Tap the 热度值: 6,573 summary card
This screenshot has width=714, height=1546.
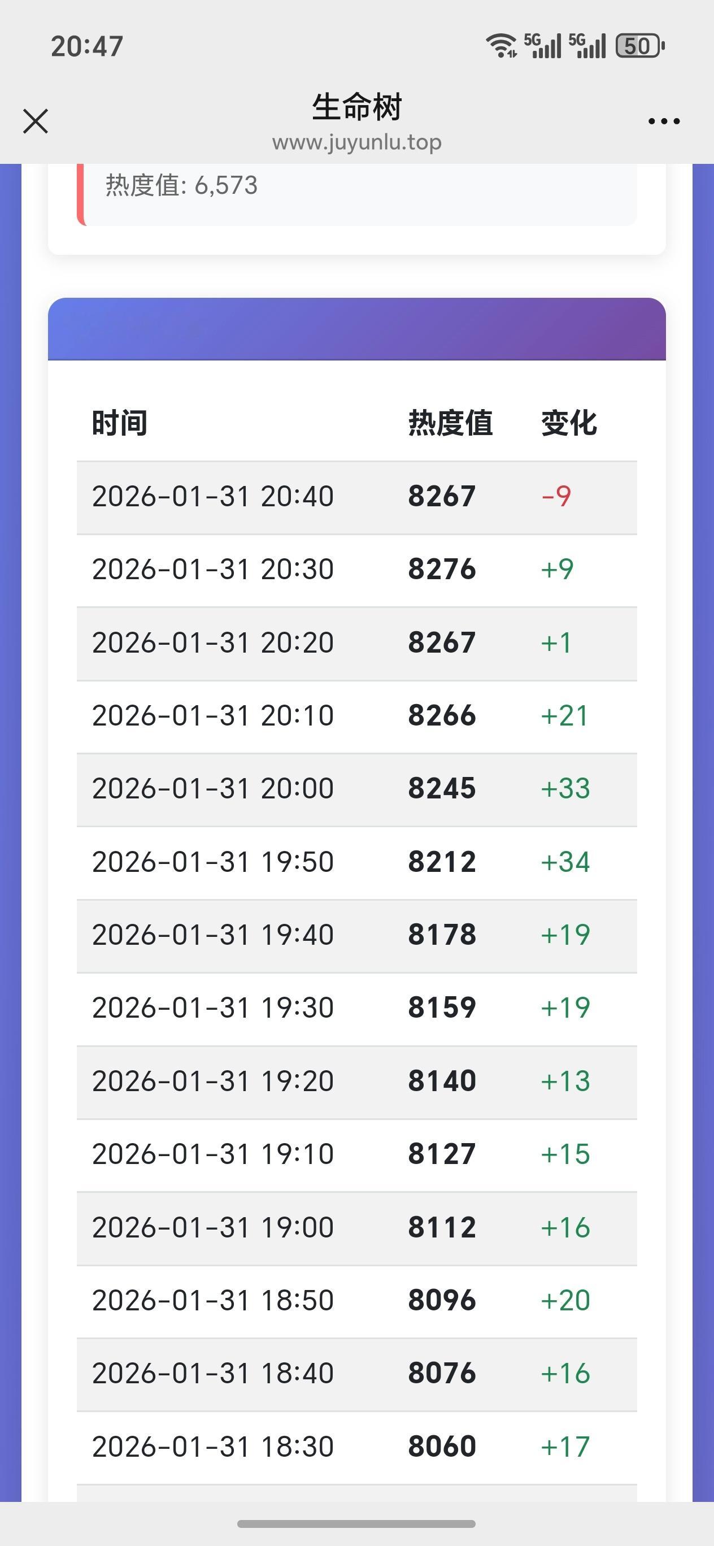tap(356, 193)
